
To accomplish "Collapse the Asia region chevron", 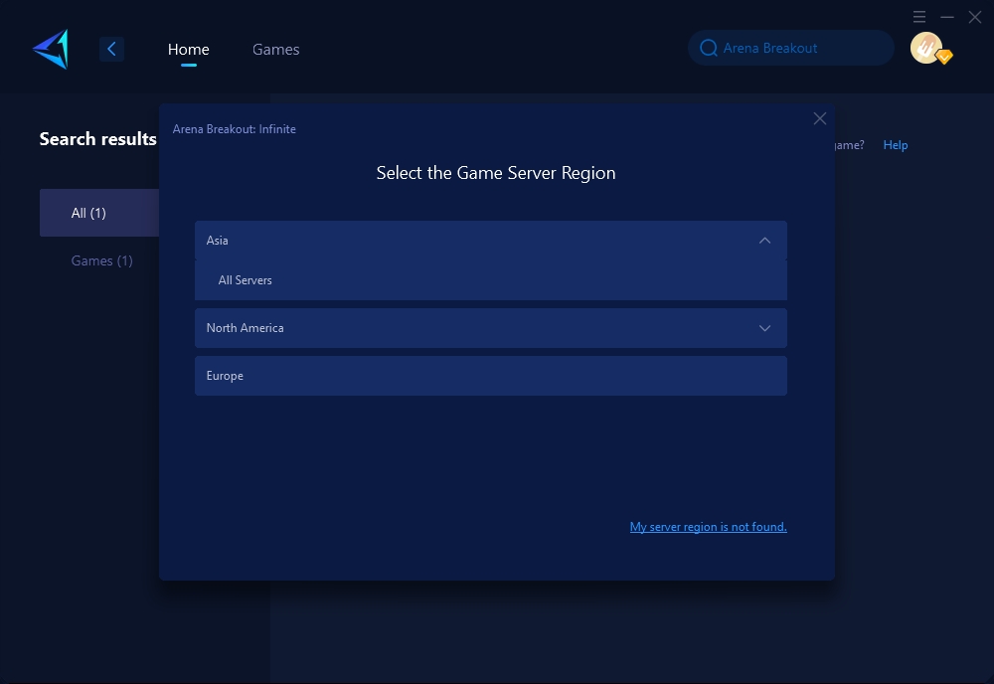I will click(x=764, y=241).
